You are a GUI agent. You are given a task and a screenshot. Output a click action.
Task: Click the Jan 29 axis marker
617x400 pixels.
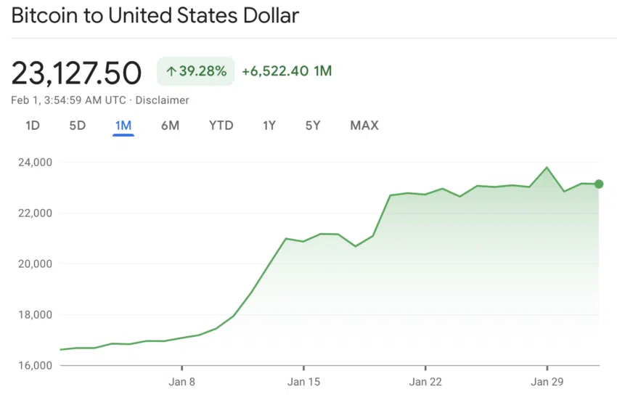[547, 381]
